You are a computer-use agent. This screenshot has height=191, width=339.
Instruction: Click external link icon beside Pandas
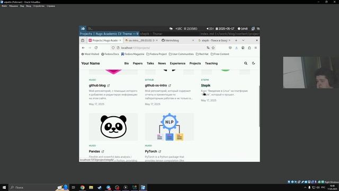pyautogui.click(x=103, y=151)
